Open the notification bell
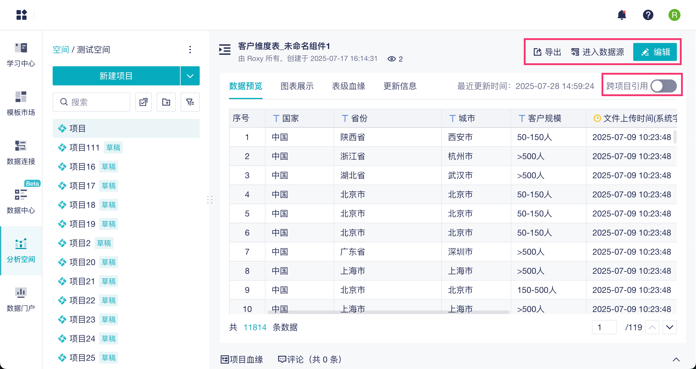Screen dimensions: 696x369 622,15
